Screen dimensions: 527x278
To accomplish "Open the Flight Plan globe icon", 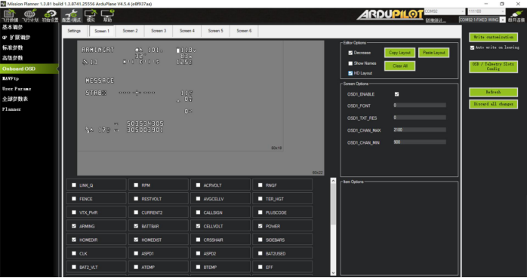I will (x=30, y=15).
